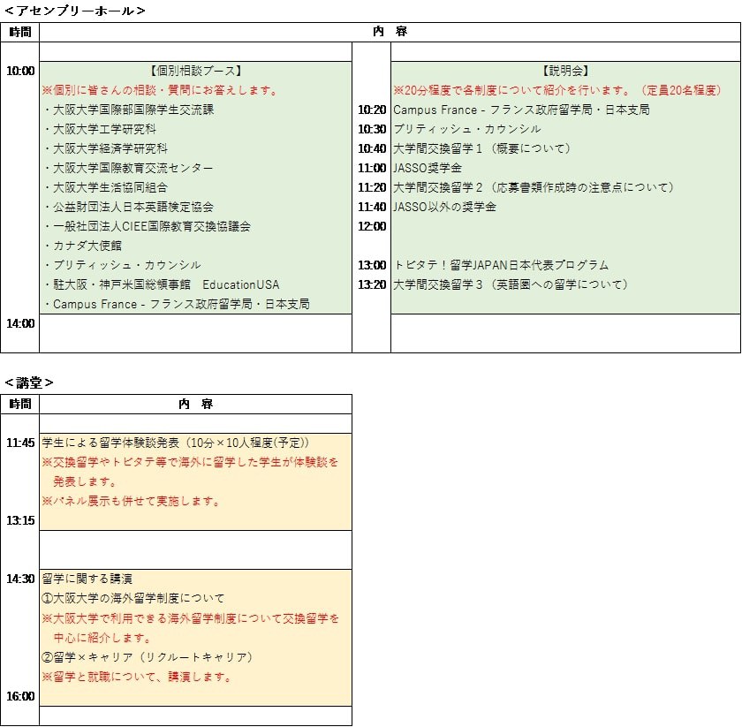Image resolution: width=742 pixels, height=727 pixels.
Task: Click the 大阪大学工学研究科 row
Action: [x=100, y=129]
